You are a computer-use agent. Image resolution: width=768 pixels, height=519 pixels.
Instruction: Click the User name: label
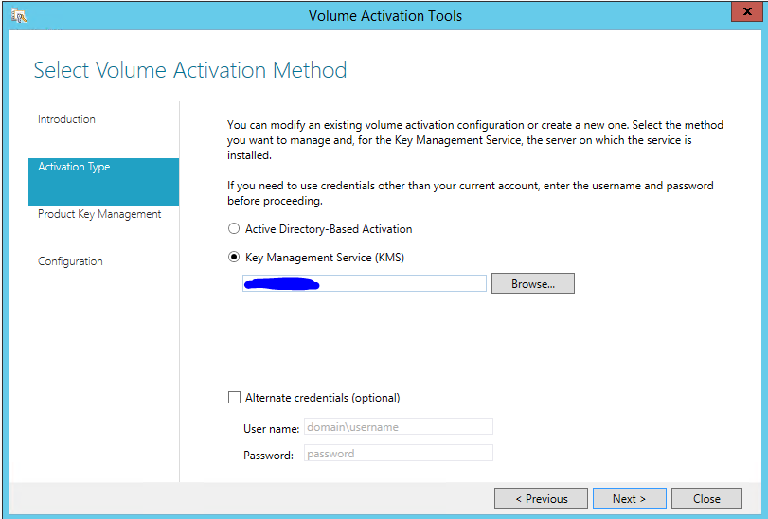(x=272, y=429)
